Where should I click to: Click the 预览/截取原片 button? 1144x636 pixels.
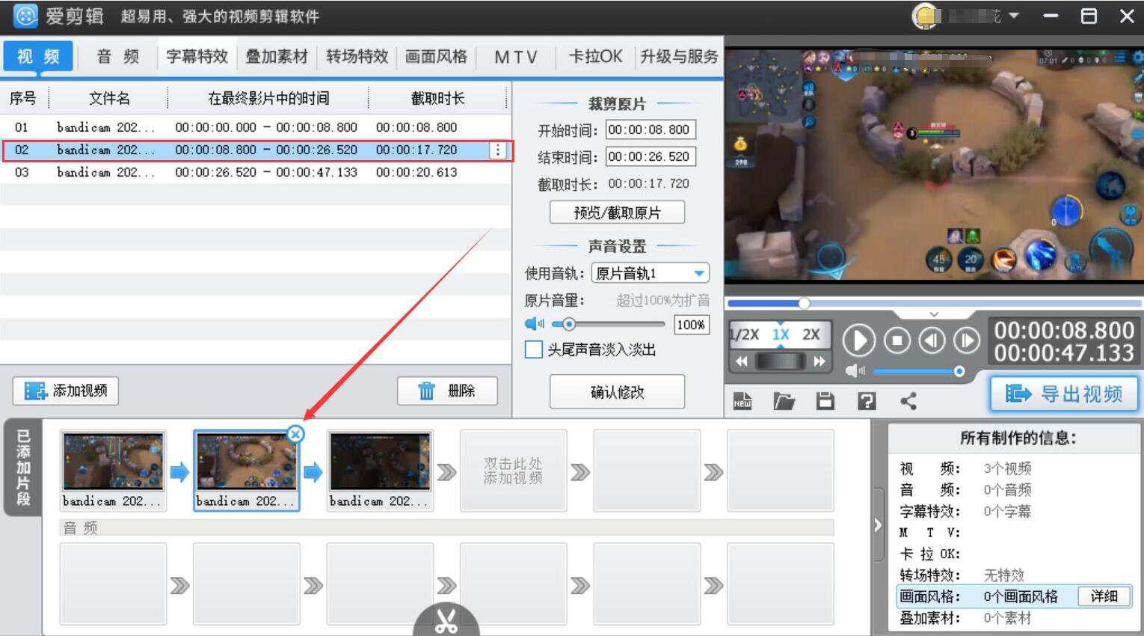617,212
